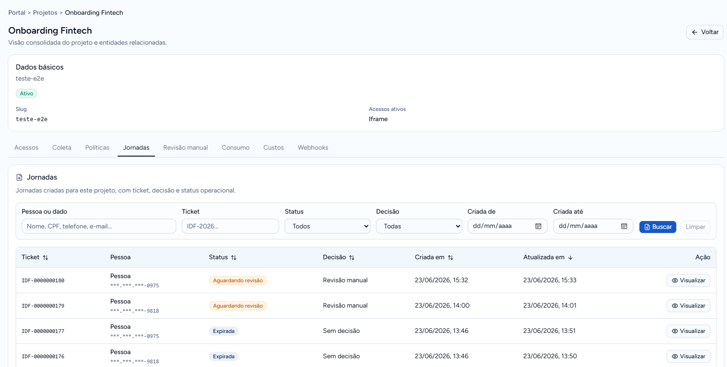This screenshot has height=367, width=727.
Task: Open the Custos tab
Action: coord(274,148)
